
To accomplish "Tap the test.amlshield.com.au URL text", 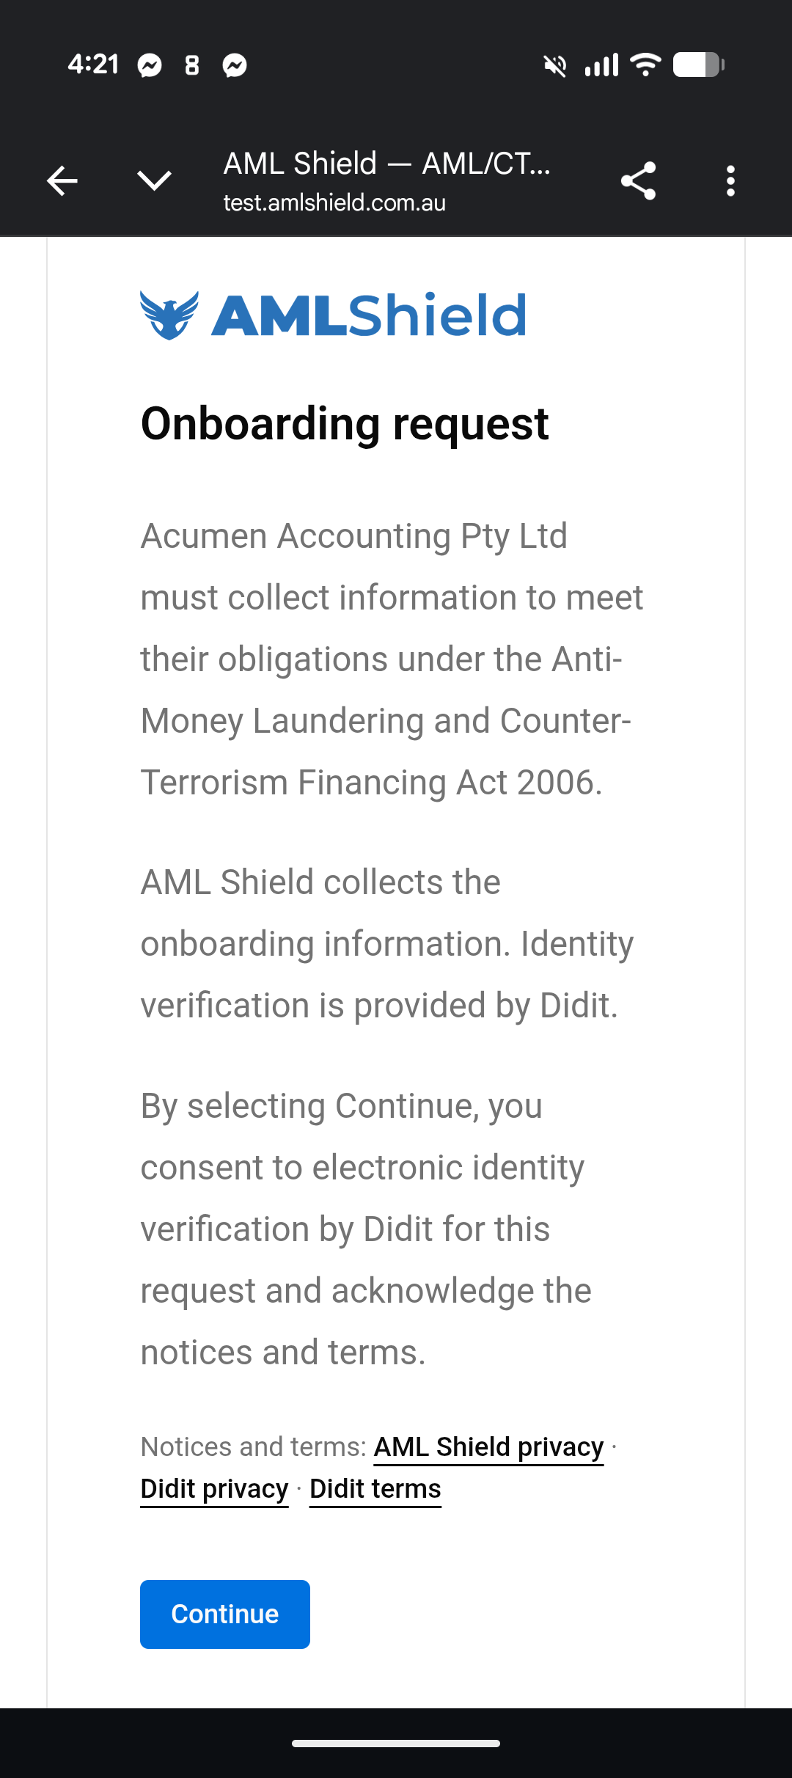I will click(x=334, y=202).
